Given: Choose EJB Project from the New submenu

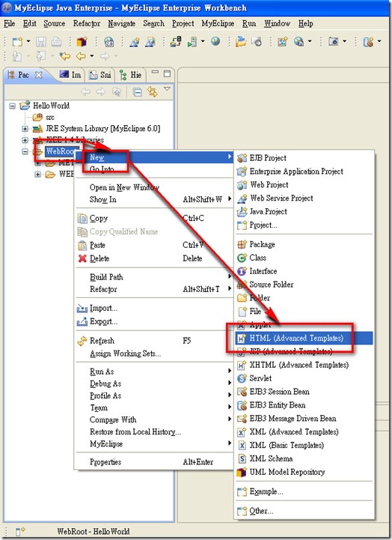Looking at the screenshot, I should coord(304,158).
